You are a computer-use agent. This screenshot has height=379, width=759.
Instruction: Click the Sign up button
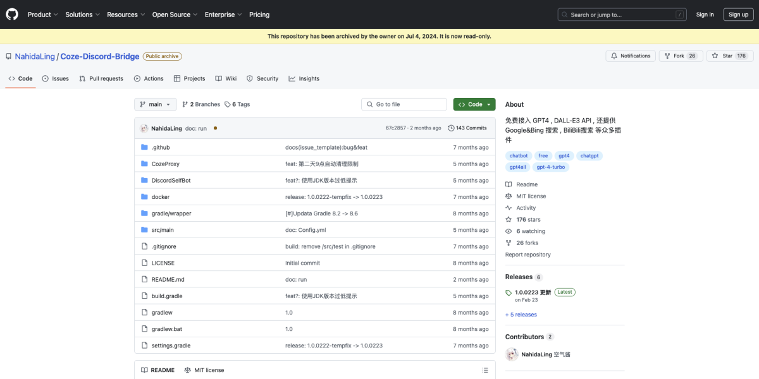(738, 14)
